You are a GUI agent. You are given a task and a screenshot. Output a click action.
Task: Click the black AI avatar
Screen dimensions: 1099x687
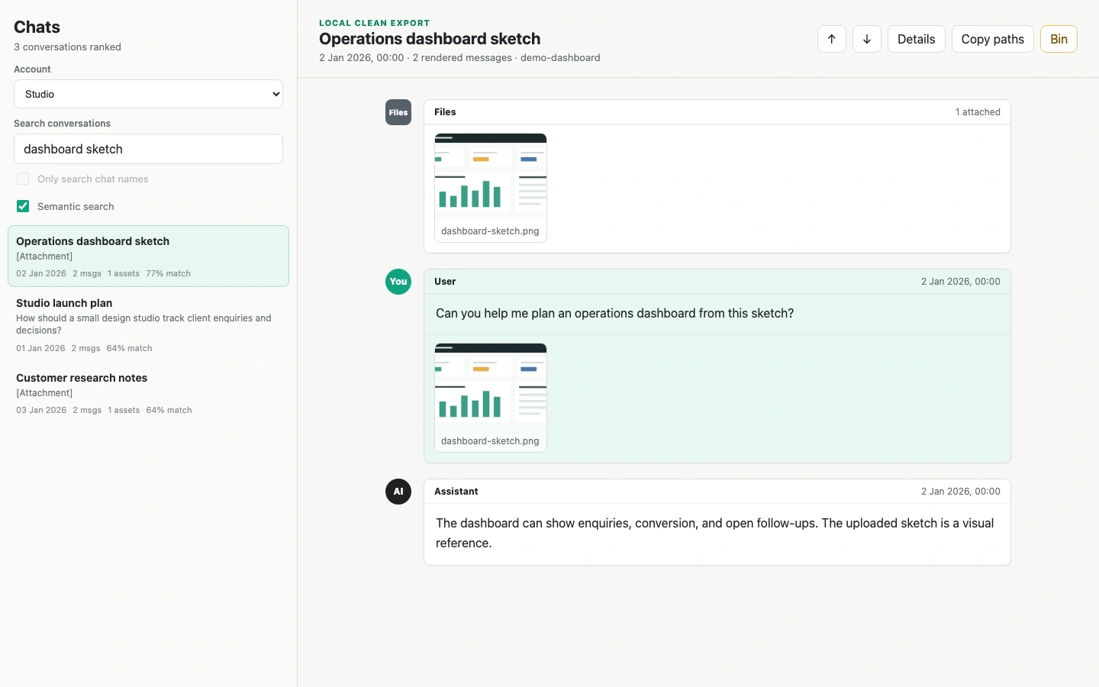(x=398, y=492)
